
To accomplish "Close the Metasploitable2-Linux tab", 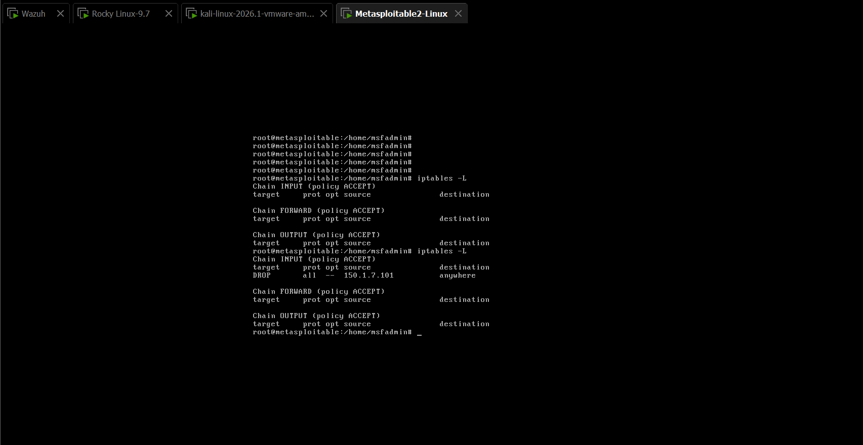I will [458, 14].
